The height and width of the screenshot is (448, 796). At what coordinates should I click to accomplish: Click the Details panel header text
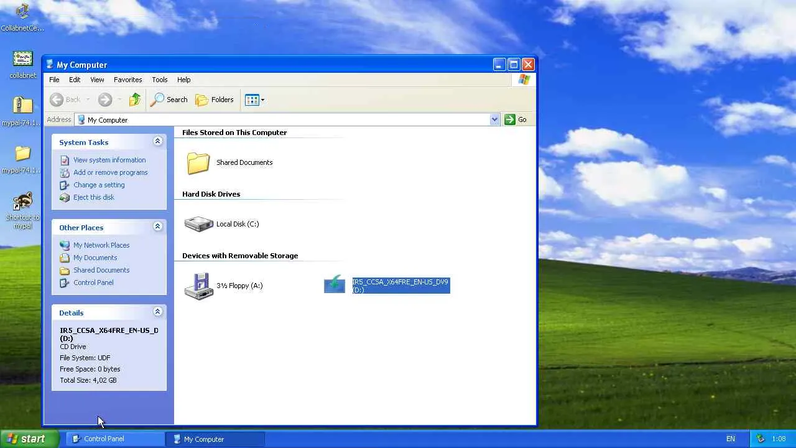point(71,313)
